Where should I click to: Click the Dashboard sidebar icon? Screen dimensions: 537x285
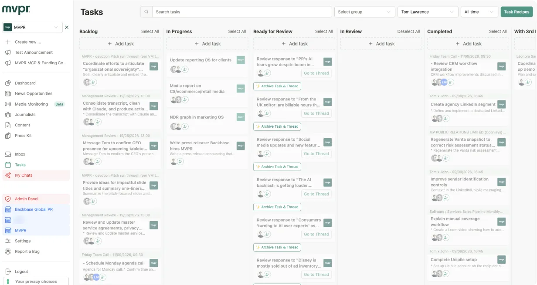(7, 83)
